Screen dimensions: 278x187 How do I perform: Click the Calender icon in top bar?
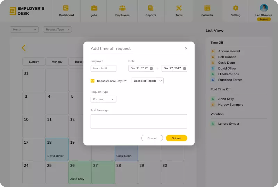coord(207,8)
